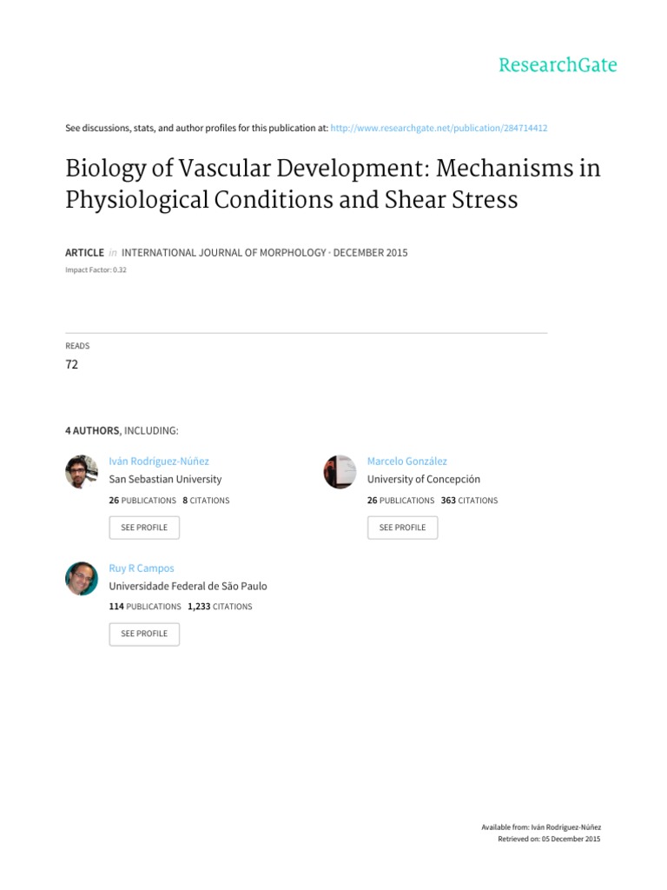Image resolution: width=667 pixels, height=890 pixels.
Task: Click the 72 reads count
Action: [x=72, y=364]
